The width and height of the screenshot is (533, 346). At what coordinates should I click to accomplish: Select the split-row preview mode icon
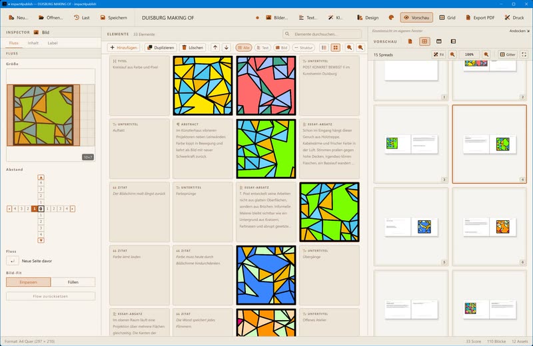(453, 41)
